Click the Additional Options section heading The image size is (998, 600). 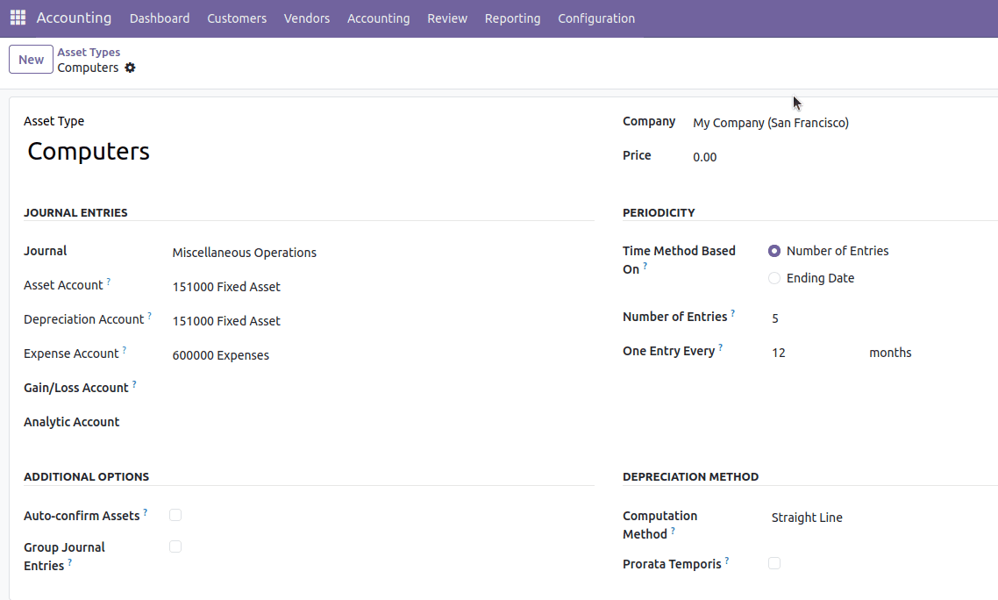click(x=87, y=477)
